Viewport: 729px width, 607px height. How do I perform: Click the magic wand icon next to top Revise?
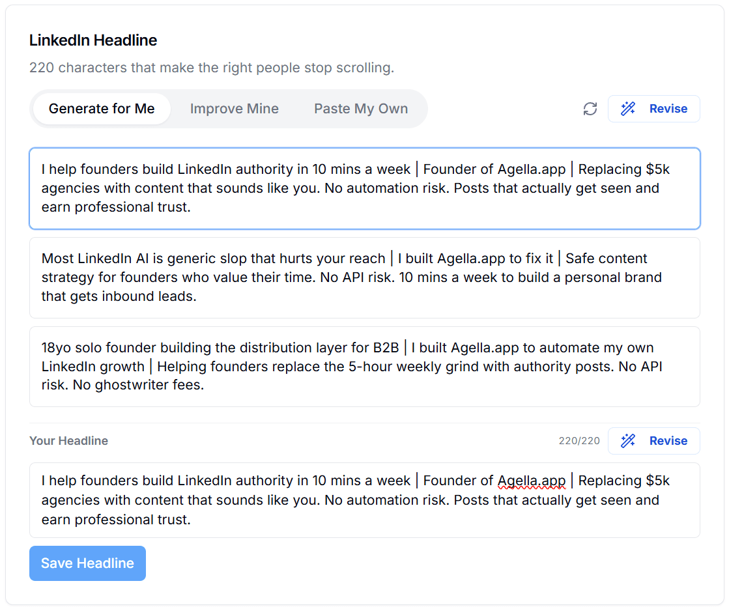[628, 109]
